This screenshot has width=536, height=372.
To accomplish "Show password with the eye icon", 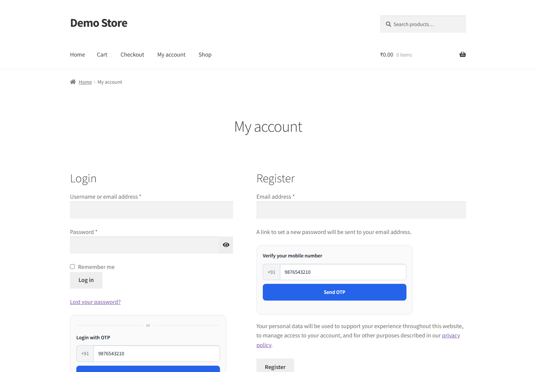I will [226, 245].
